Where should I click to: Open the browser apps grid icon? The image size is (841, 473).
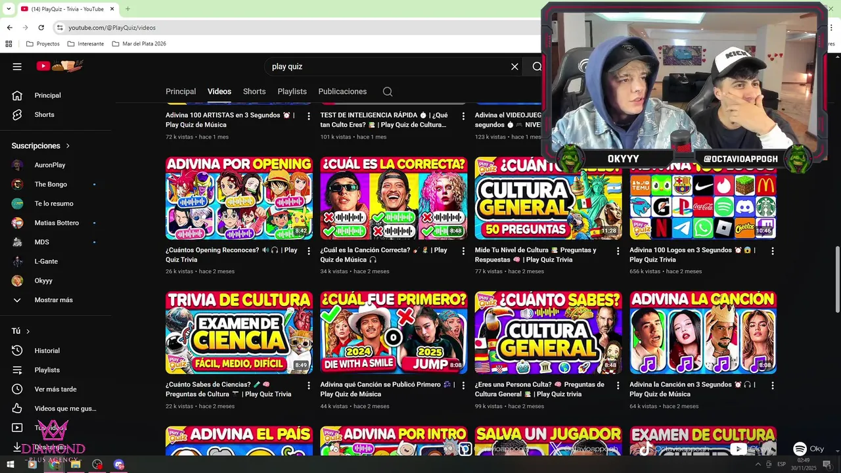(x=9, y=44)
